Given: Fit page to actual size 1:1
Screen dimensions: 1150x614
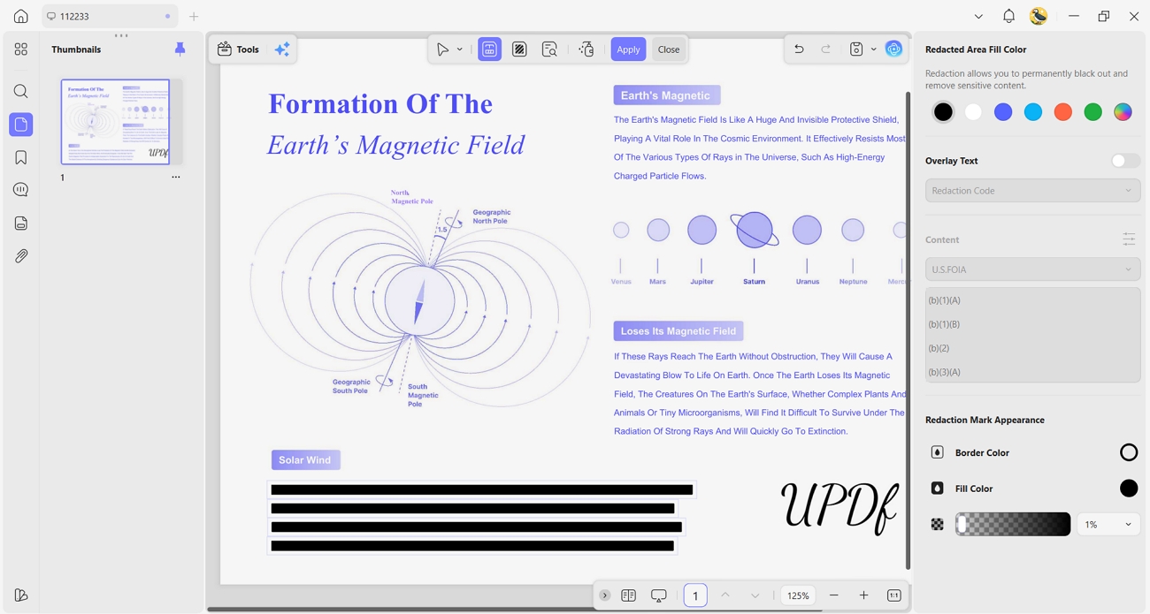Looking at the screenshot, I should [x=893, y=595].
